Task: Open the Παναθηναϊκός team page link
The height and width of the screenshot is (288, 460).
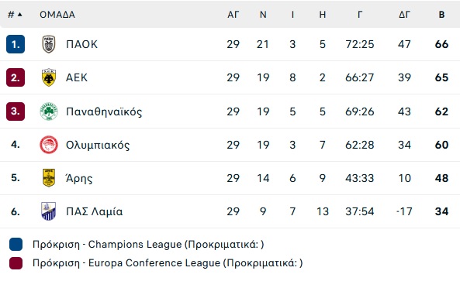Action: [x=104, y=111]
